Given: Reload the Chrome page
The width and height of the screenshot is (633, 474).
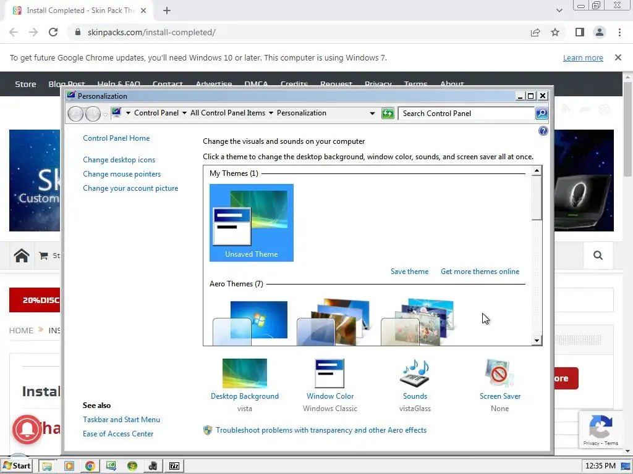Looking at the screenshot, I should pyautogui.click(x=53, y=32).
